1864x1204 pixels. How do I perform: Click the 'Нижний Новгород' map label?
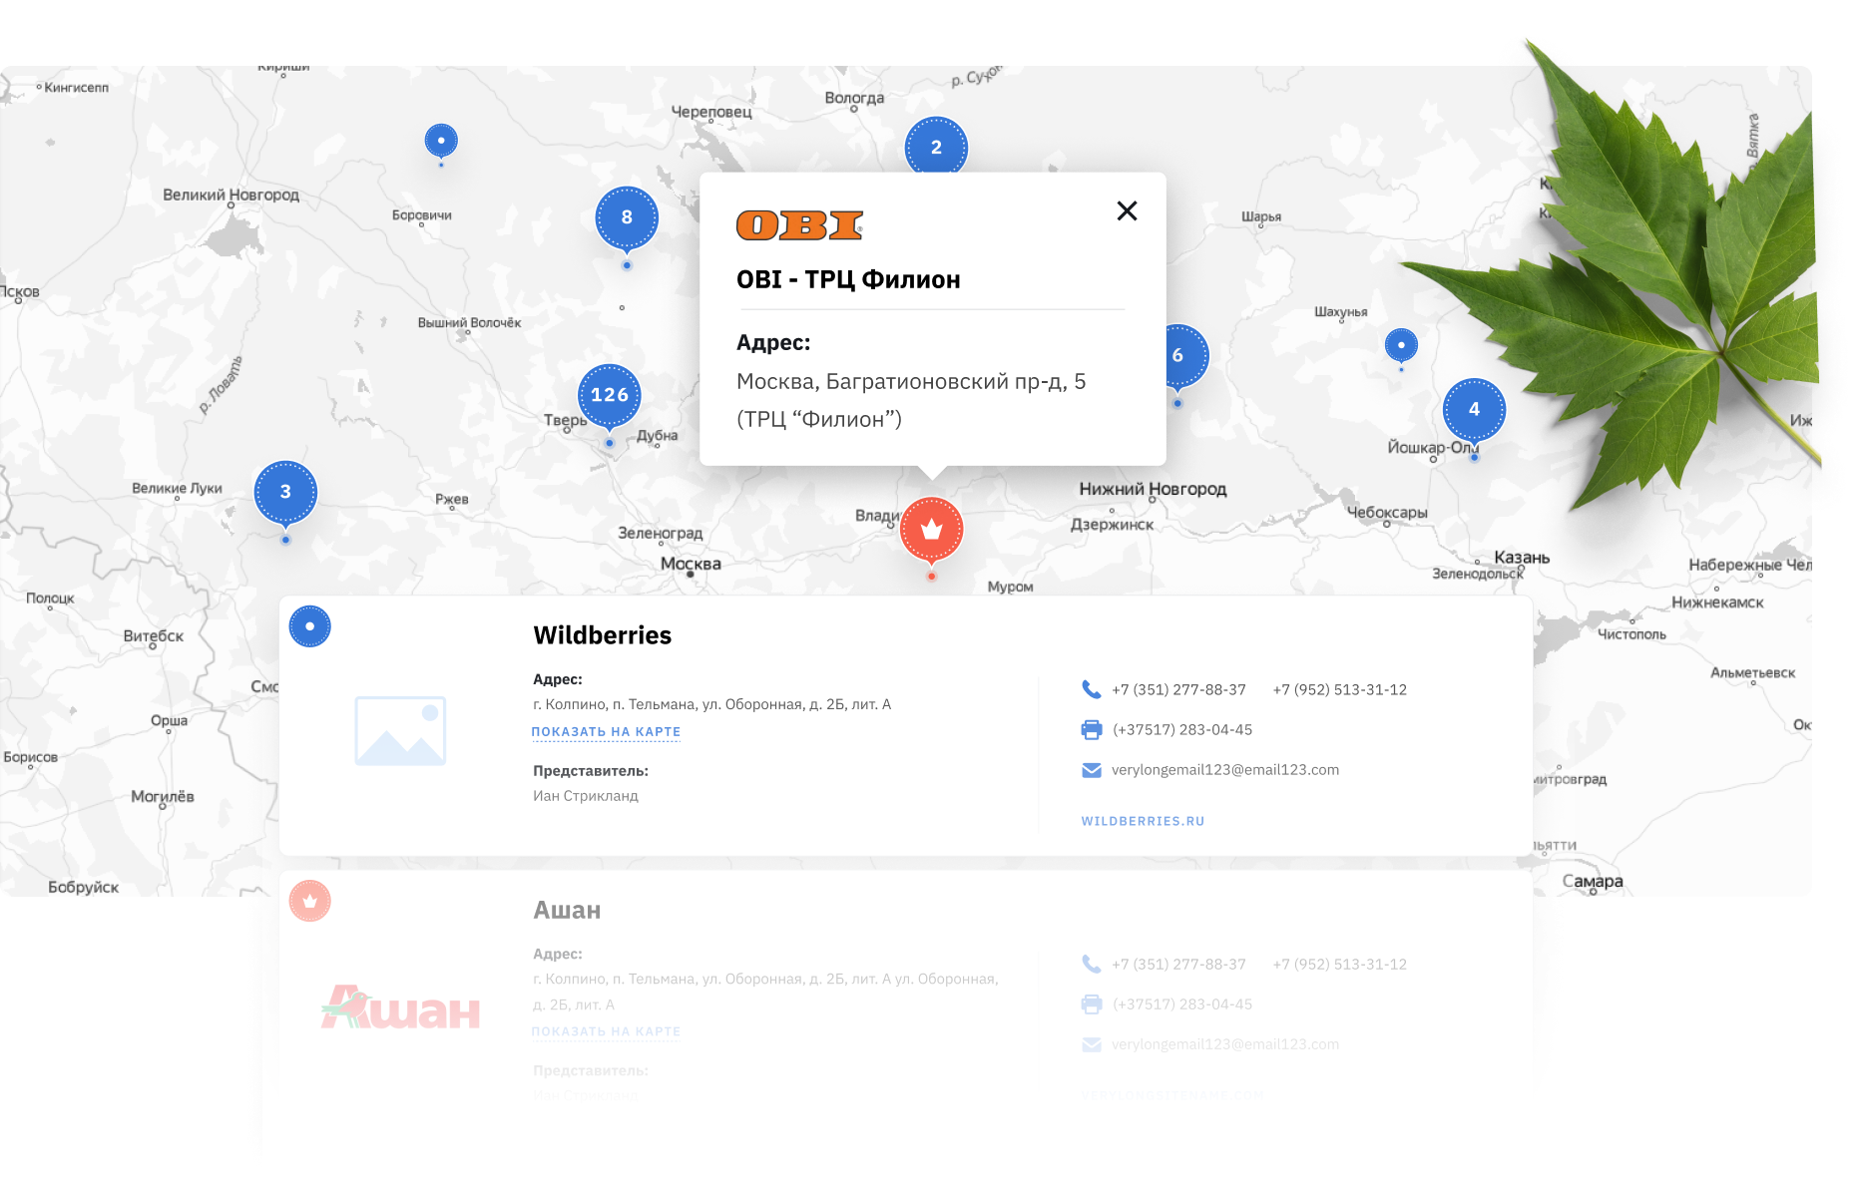pos(1153,489)
